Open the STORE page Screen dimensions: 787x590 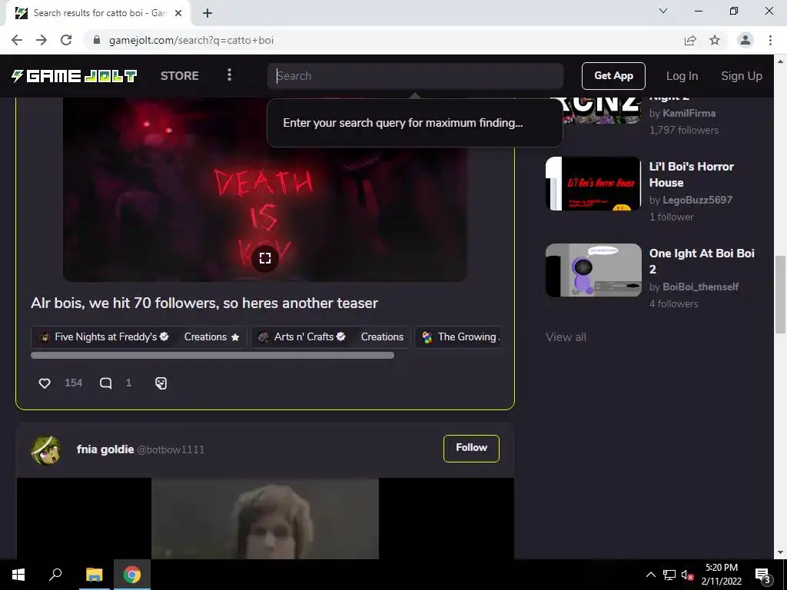tap(179, 76)
